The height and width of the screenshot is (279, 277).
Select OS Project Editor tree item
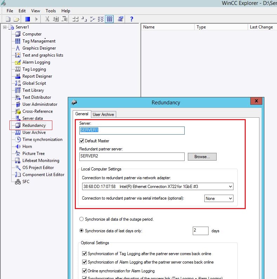38,168
